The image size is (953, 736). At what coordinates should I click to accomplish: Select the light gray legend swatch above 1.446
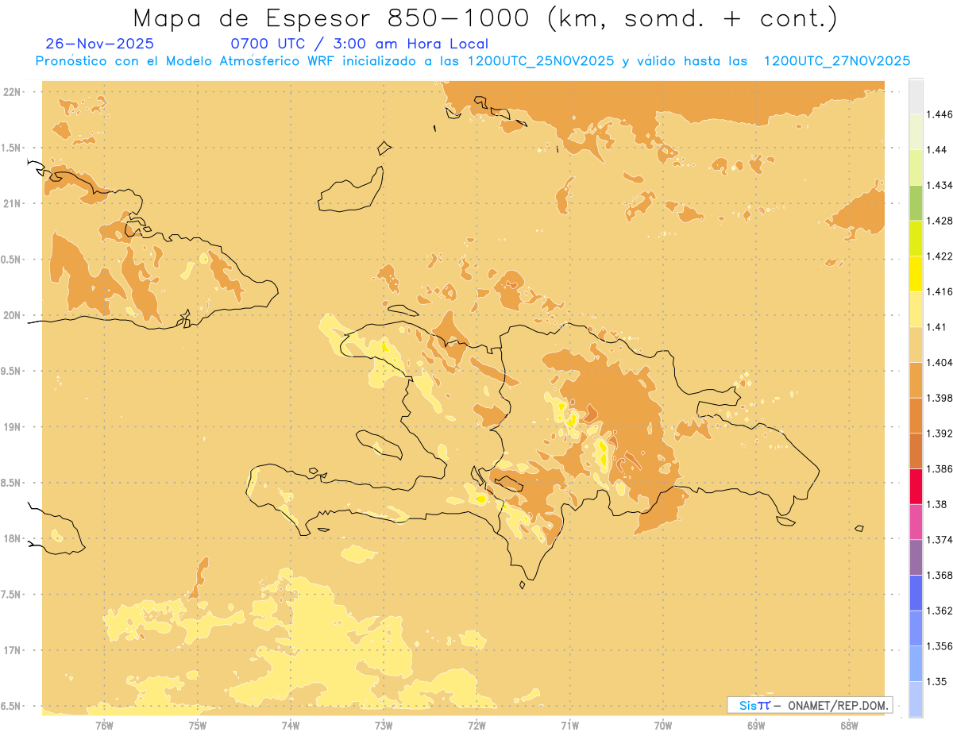point(916,96)
